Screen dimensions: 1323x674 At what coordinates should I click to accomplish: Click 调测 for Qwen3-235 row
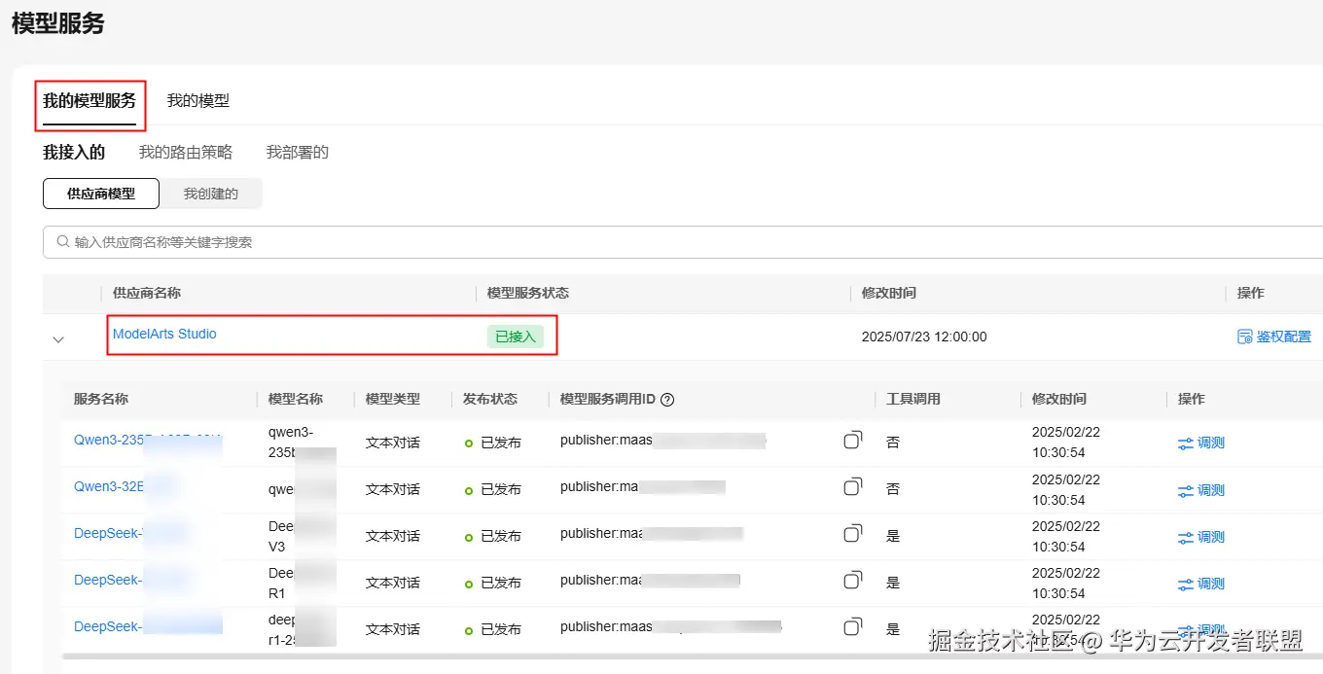coord(1201,443)
